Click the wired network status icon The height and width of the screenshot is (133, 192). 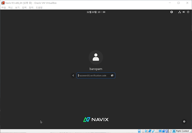pos(179,12)
